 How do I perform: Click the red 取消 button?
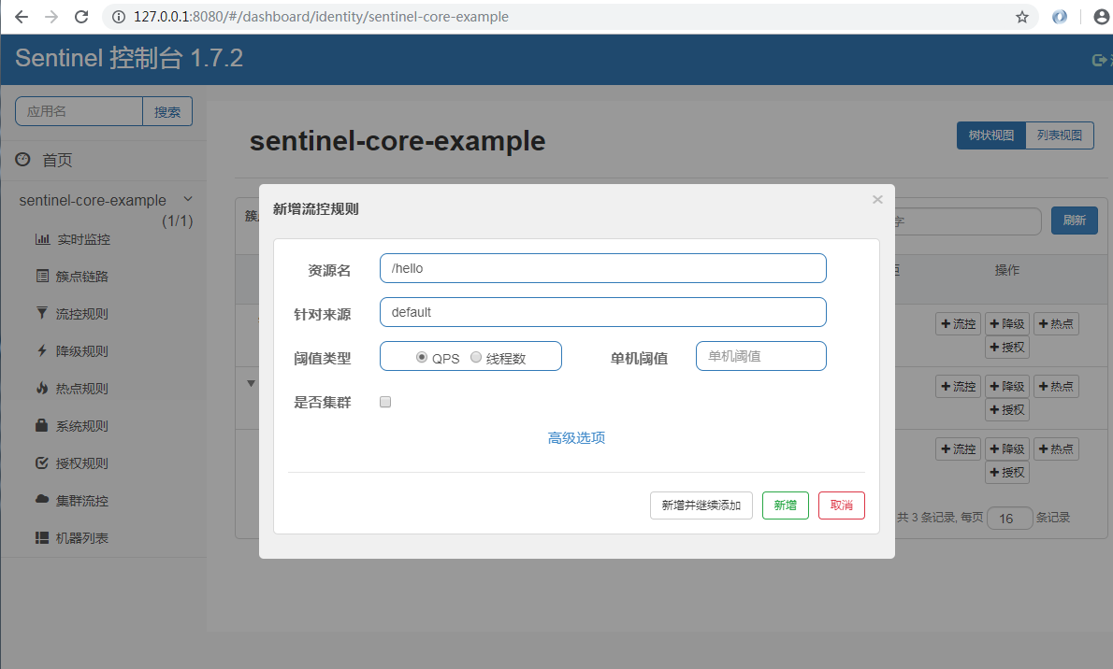tap(841, 505)
